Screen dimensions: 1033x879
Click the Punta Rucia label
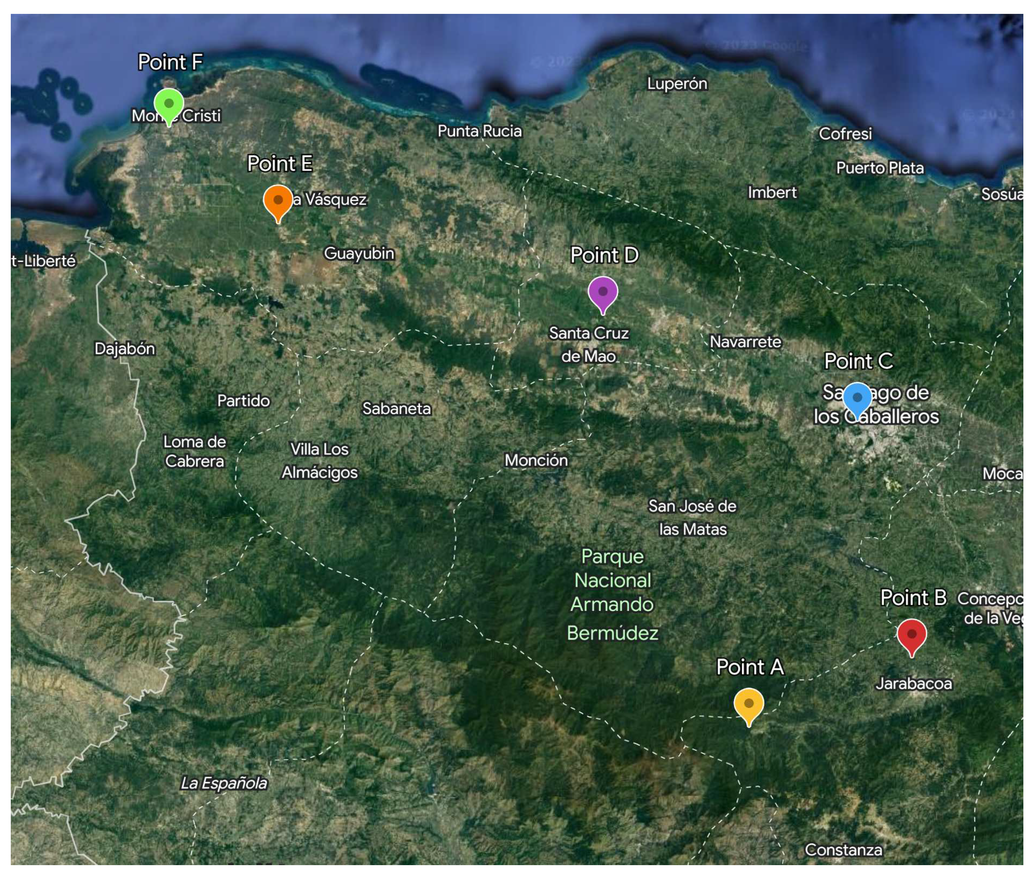479,131
